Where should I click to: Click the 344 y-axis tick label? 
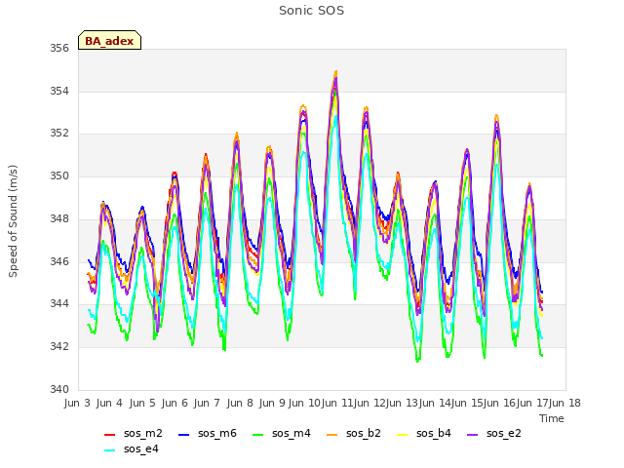[x=59, y=304]
